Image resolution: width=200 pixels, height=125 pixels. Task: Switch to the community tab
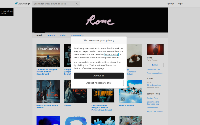coord(77,35)
